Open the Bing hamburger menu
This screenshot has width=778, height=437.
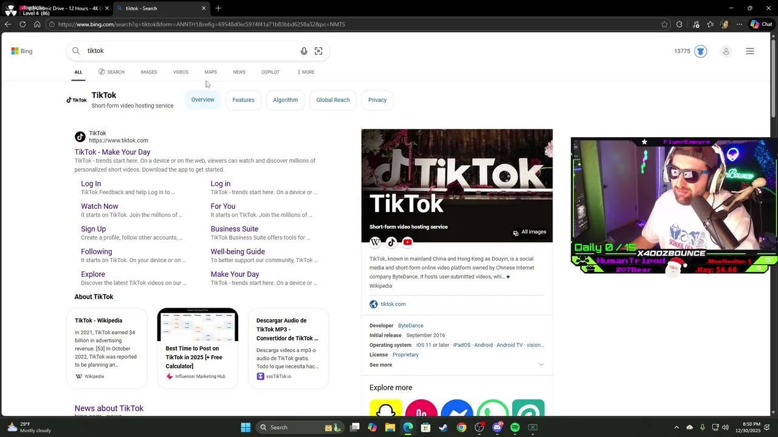pos(750,51)
